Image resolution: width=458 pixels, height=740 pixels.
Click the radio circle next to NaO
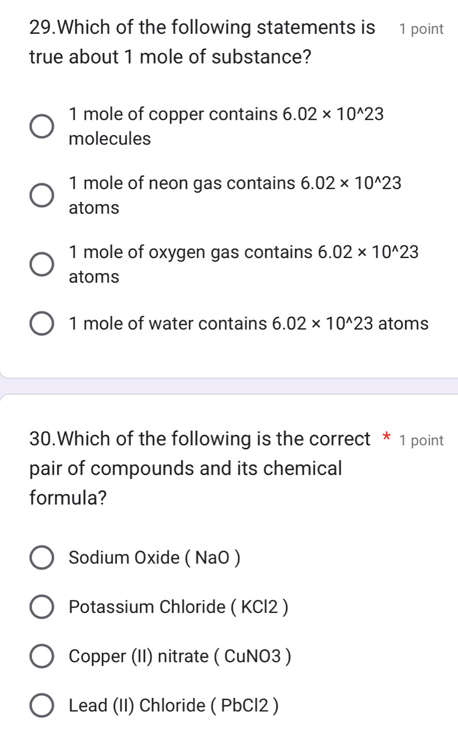[x=43, y=558]
